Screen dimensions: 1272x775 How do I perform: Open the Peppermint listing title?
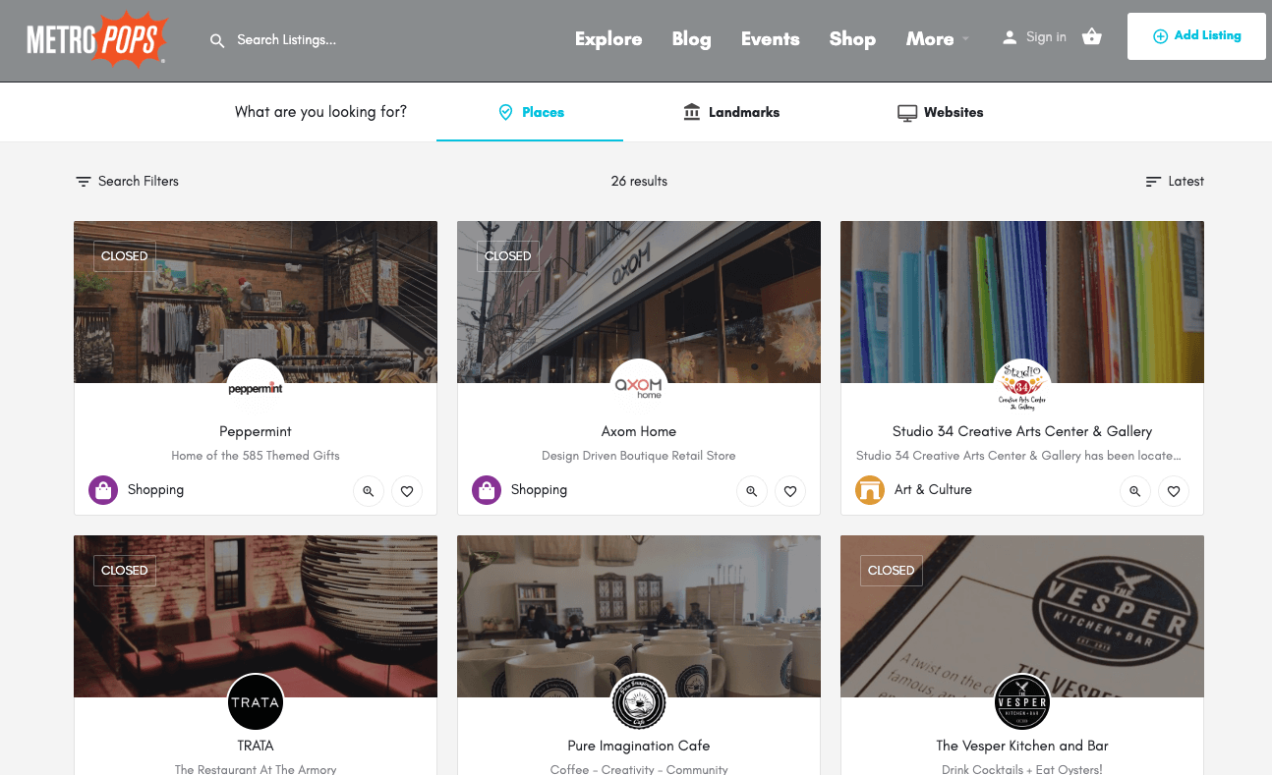click(x=256, y=431)
